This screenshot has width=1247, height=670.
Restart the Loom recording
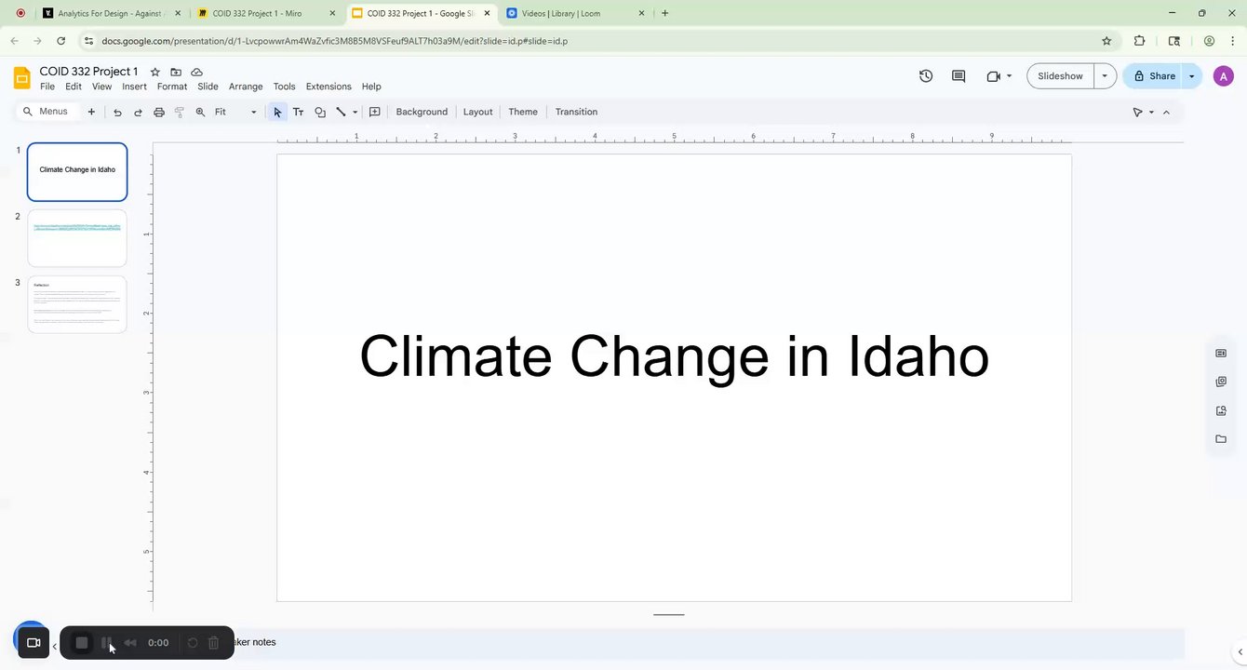point(193,642)
